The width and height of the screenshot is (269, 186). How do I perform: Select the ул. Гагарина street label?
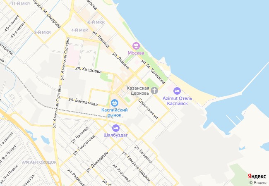tap(143, 154)
